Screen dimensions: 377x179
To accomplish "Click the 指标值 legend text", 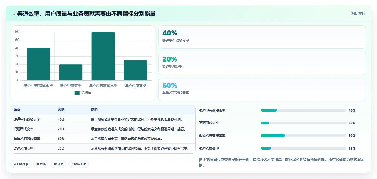I will 86,93.
